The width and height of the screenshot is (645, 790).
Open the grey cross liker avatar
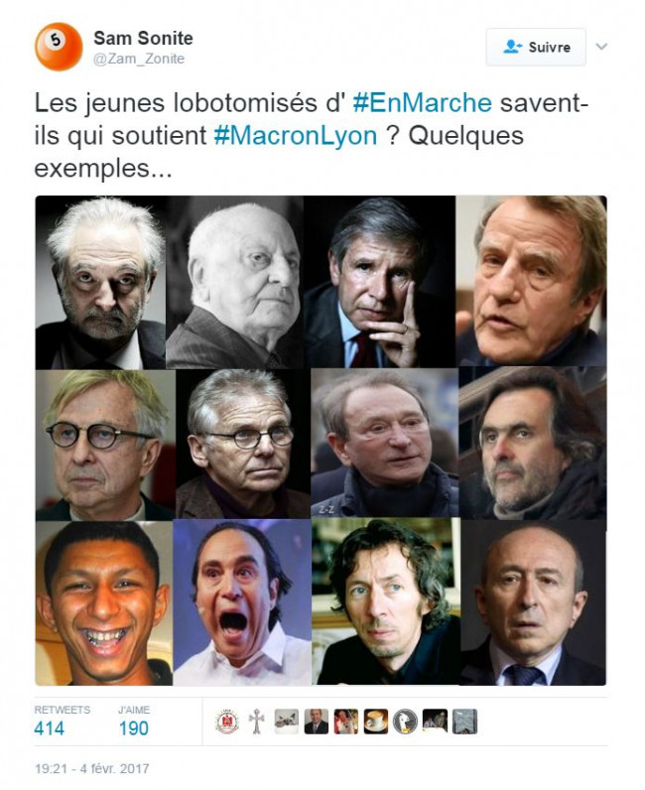pyautogui.click(x=256, y=722)
